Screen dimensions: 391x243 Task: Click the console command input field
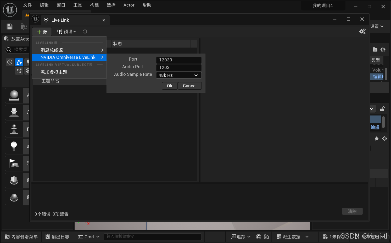153,236
